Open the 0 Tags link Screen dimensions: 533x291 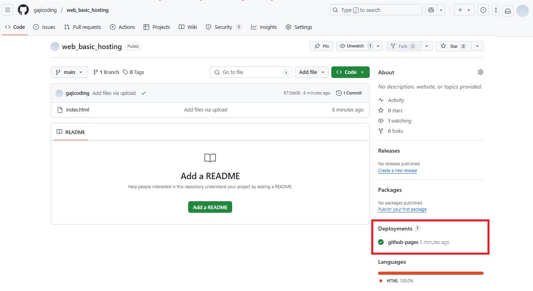coord(133,72)
